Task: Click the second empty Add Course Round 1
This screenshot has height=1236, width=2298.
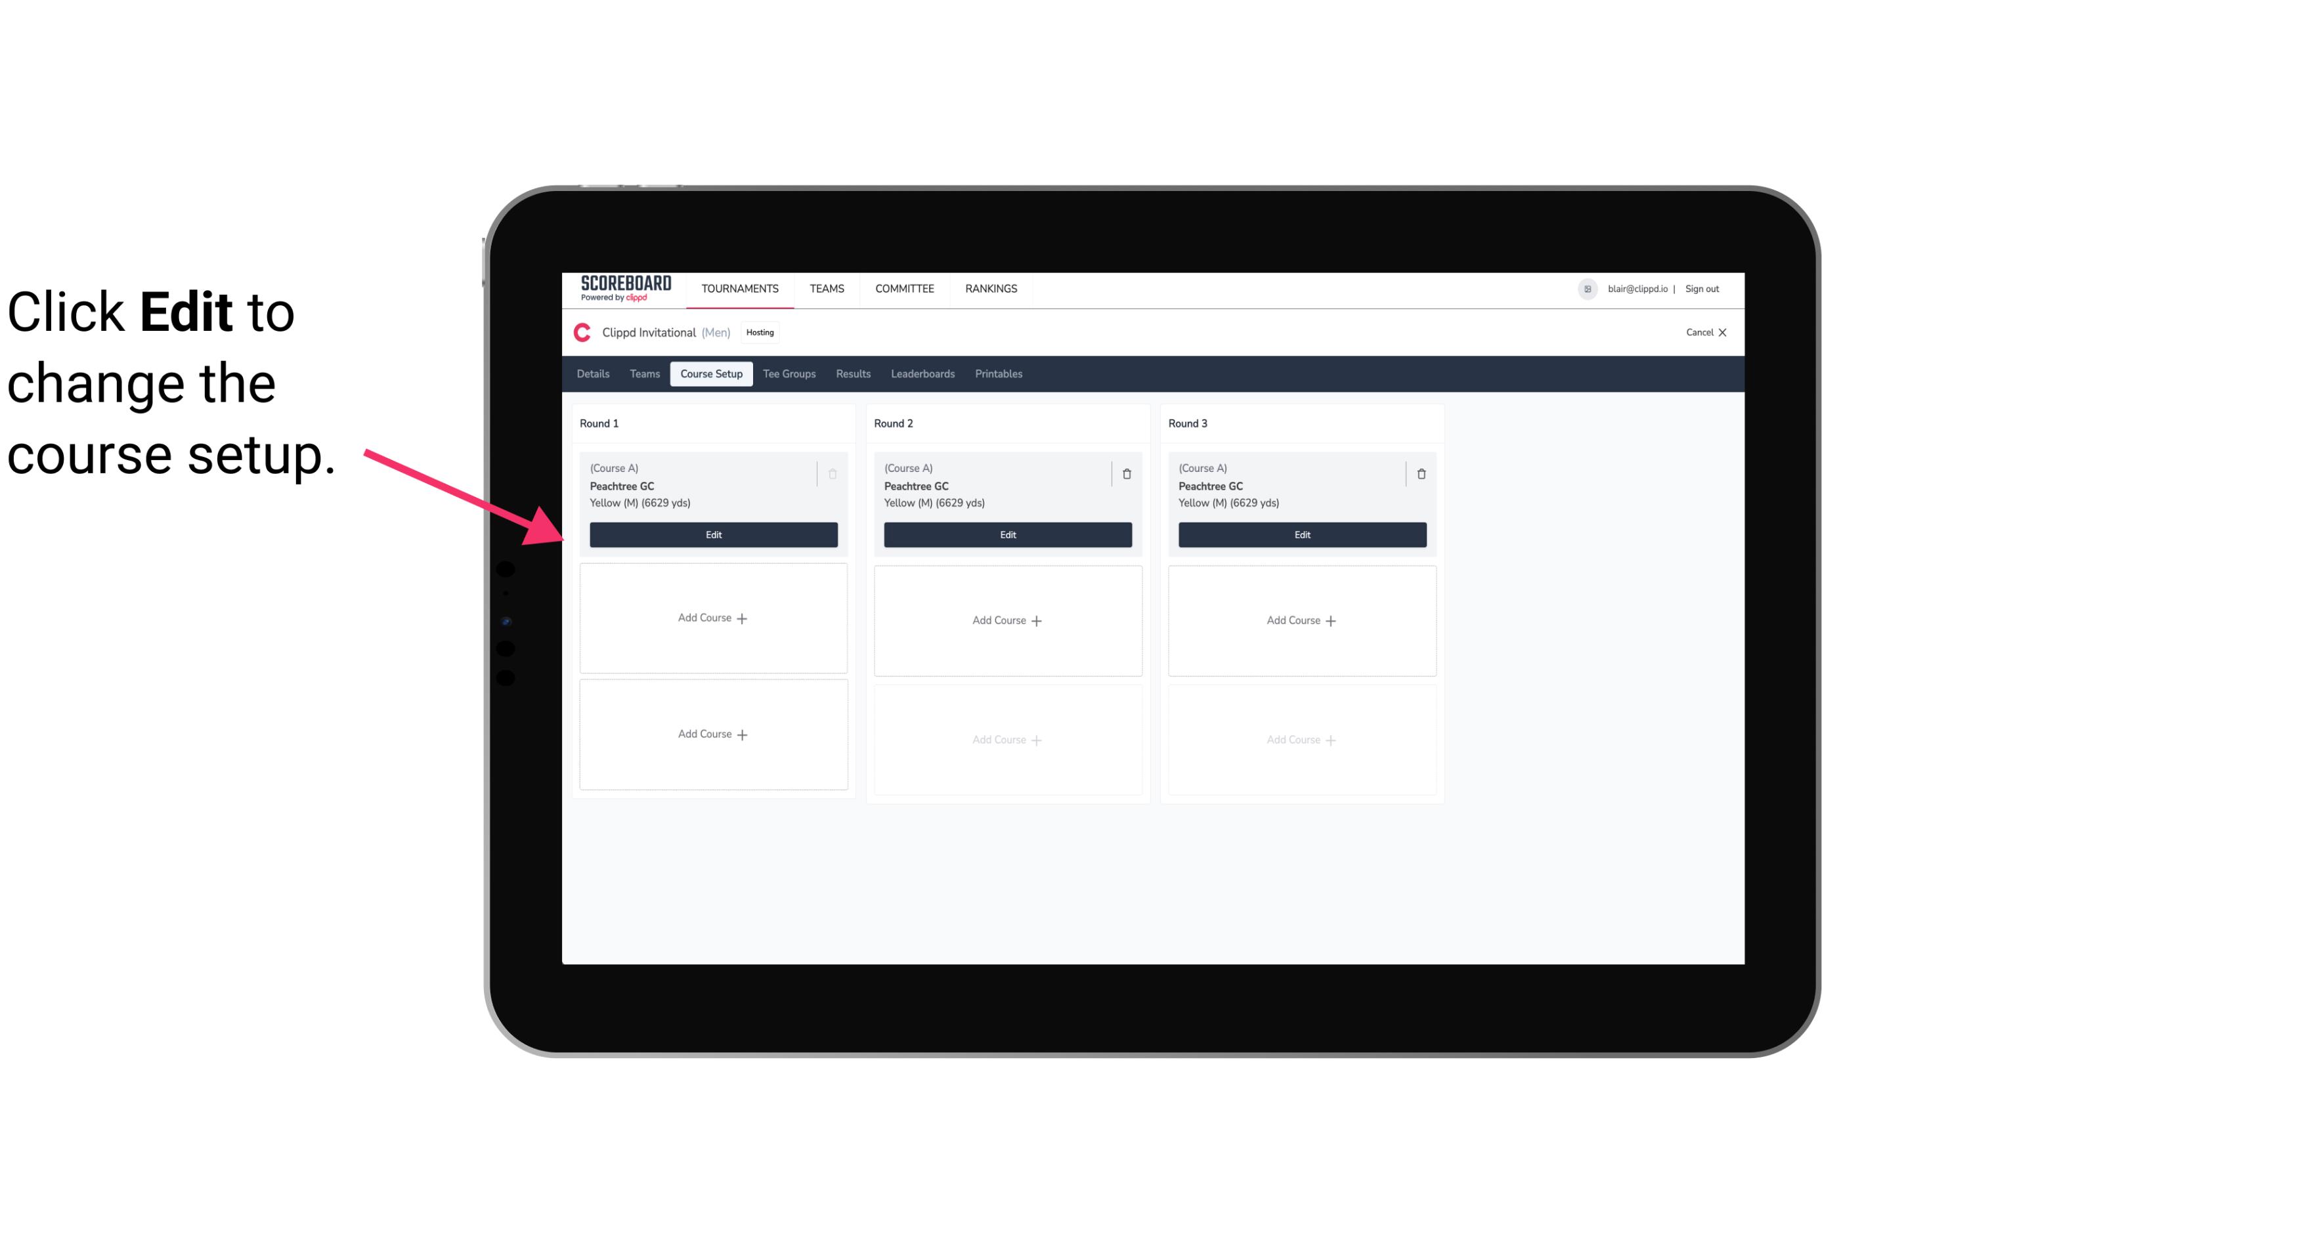Action: pyautogui.click(x=714, y=734)
